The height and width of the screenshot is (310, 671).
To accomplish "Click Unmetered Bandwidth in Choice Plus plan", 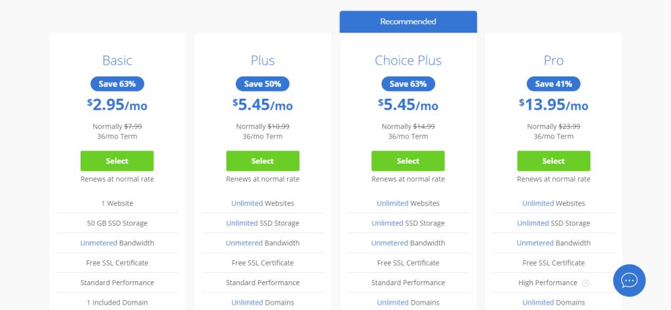I will click(x=389, y=243).
